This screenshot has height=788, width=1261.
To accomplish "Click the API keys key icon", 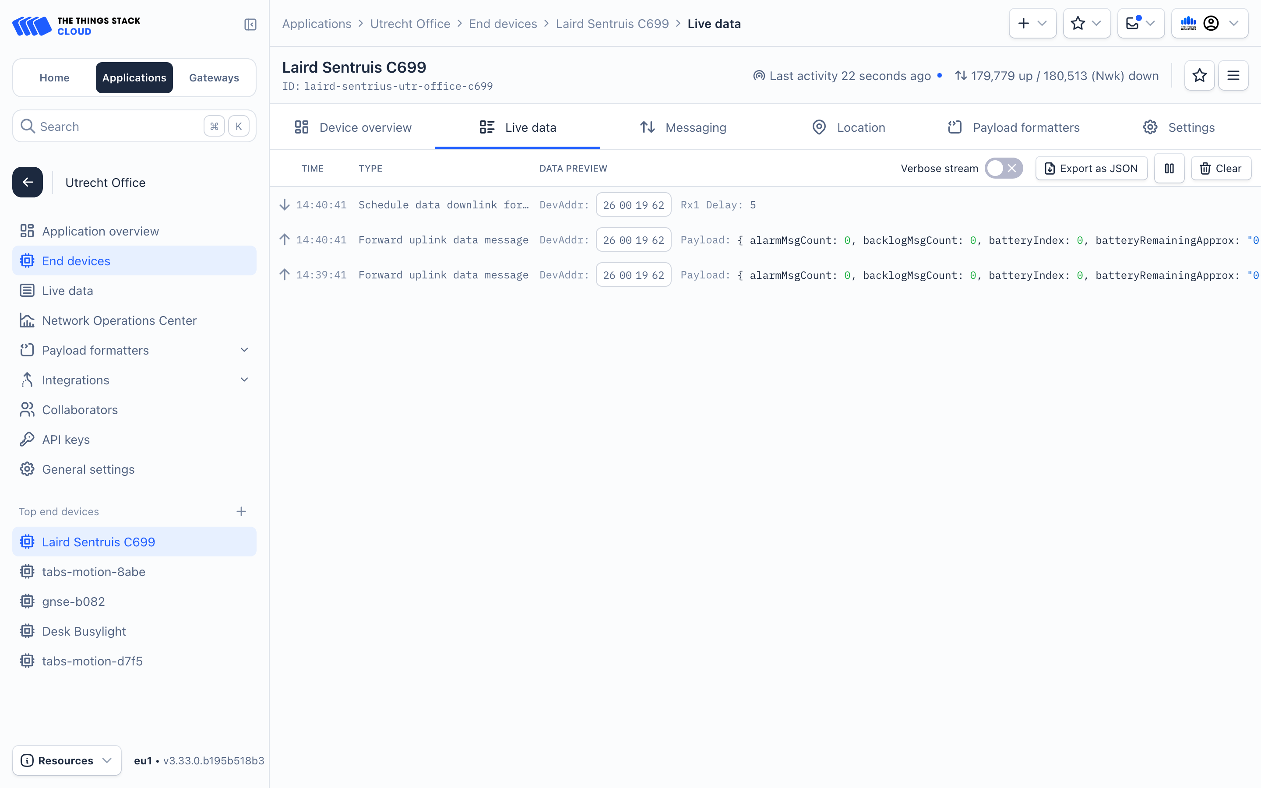I will click(x=27, y=440).
